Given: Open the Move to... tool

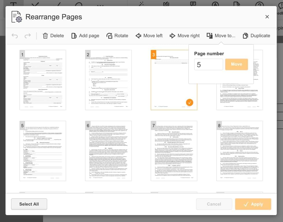Looking at the screenshot, I should 221,36.
